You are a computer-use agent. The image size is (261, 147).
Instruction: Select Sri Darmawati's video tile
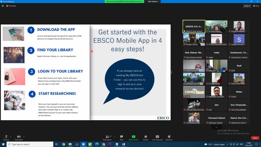click(x=216, y=79)
